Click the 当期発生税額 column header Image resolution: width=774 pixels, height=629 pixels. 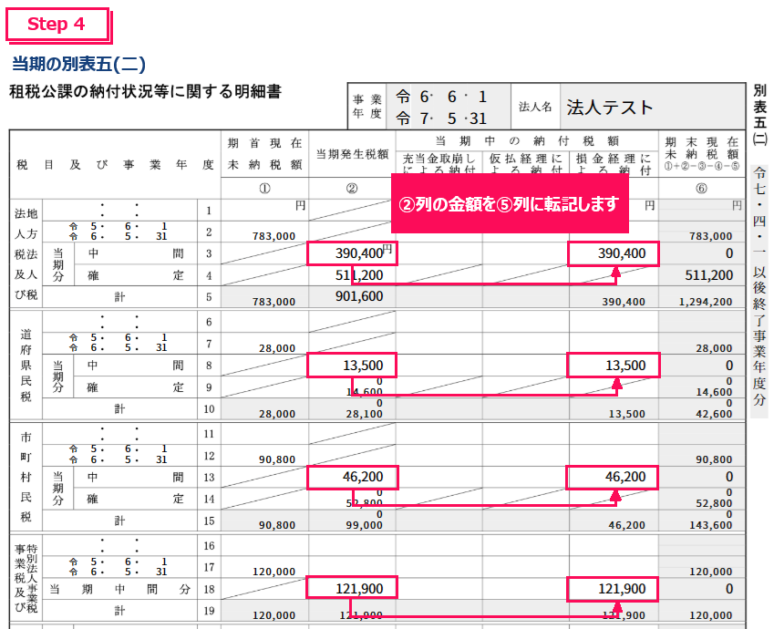click(352, 154)
